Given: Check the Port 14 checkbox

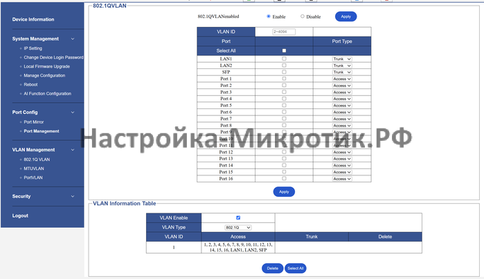Looking at the screenshot, I should (x=284, y=165).
